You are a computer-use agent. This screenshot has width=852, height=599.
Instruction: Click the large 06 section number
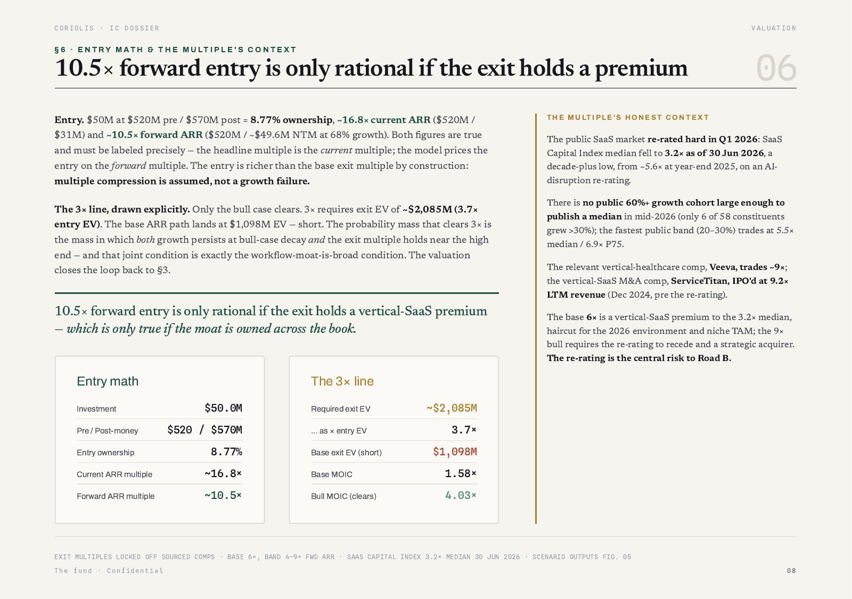click(x=776, y=68)
